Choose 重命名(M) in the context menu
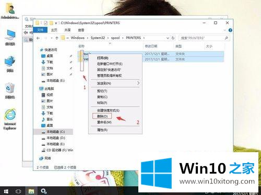Screen dimensions: 261x195 [x=104, y=122]
